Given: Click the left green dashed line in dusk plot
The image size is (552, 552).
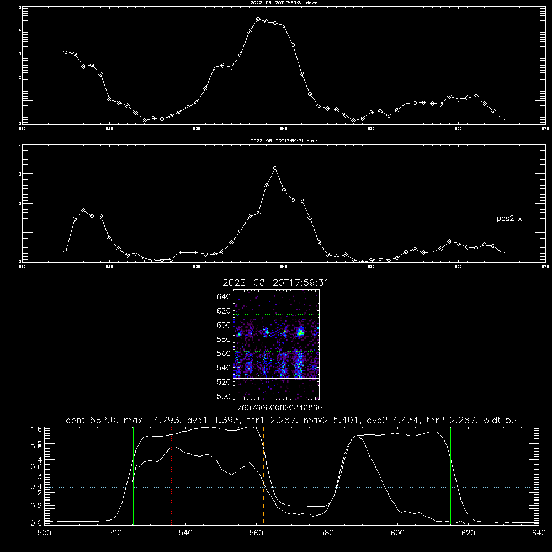Looking at the screenshot, I should click(176, 203).
